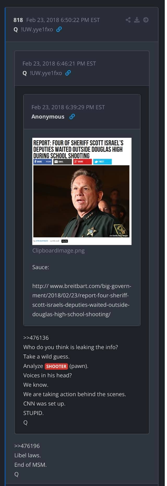Click the !UW.yye1fxo tripcode at top
The width and height of the screenshot is (167, 486).
point(37,29)
